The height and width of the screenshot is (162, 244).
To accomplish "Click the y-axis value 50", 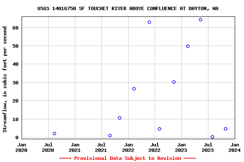I will point(15,46).
